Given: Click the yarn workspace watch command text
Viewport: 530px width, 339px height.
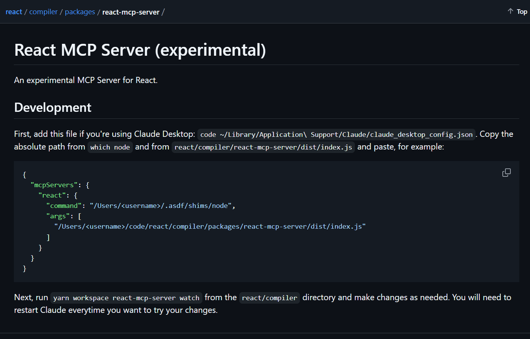Looking at the screenshot, I should [x=126, y=297].
